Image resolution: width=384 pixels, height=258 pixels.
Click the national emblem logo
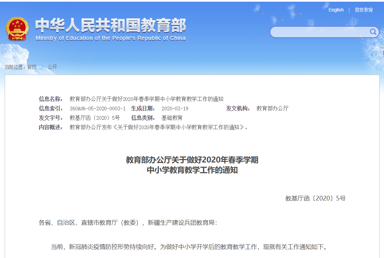click(x=17, y=29)
